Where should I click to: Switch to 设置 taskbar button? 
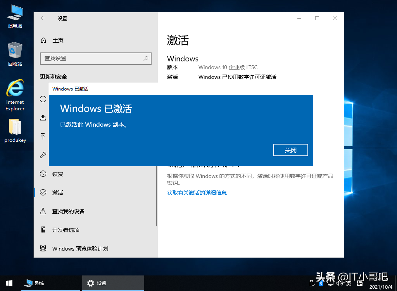point(113,283)
